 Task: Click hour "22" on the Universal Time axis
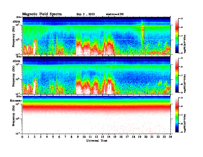click(158, 137)
